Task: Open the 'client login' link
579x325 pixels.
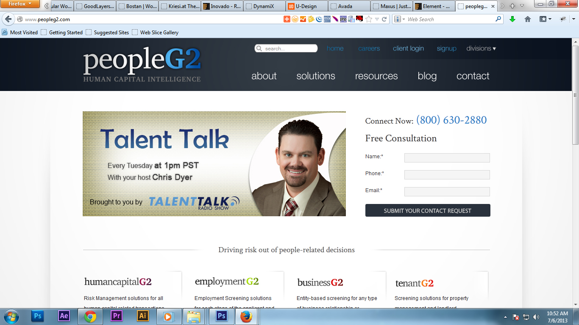Action: pos(408,48)
